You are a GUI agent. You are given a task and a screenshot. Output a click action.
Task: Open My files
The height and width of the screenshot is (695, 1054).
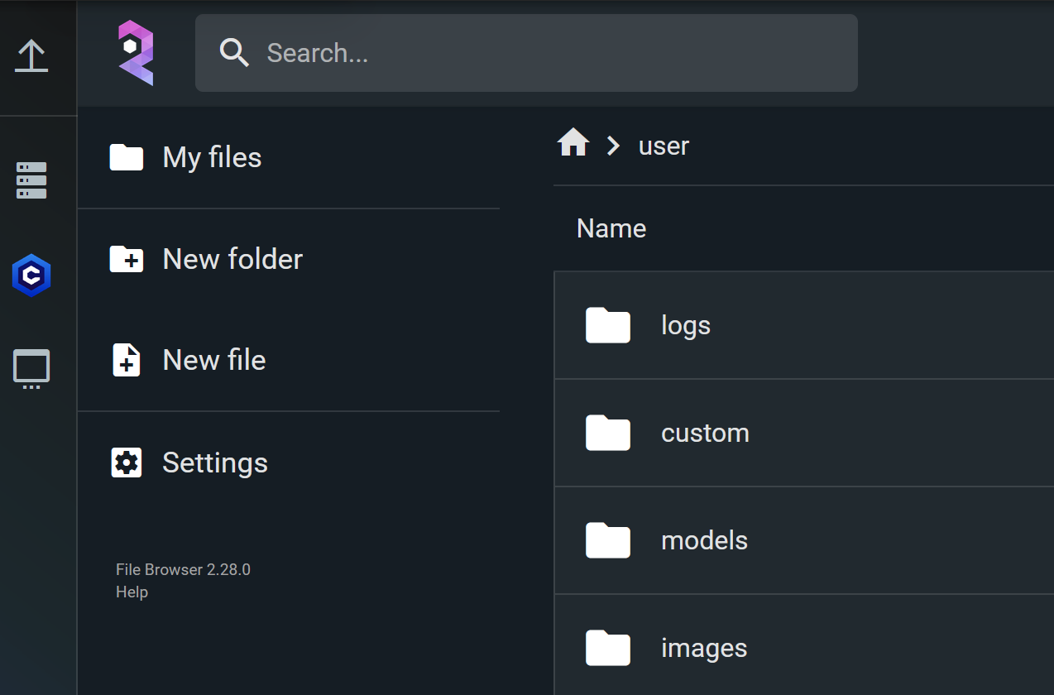click(x=212, y=157)
